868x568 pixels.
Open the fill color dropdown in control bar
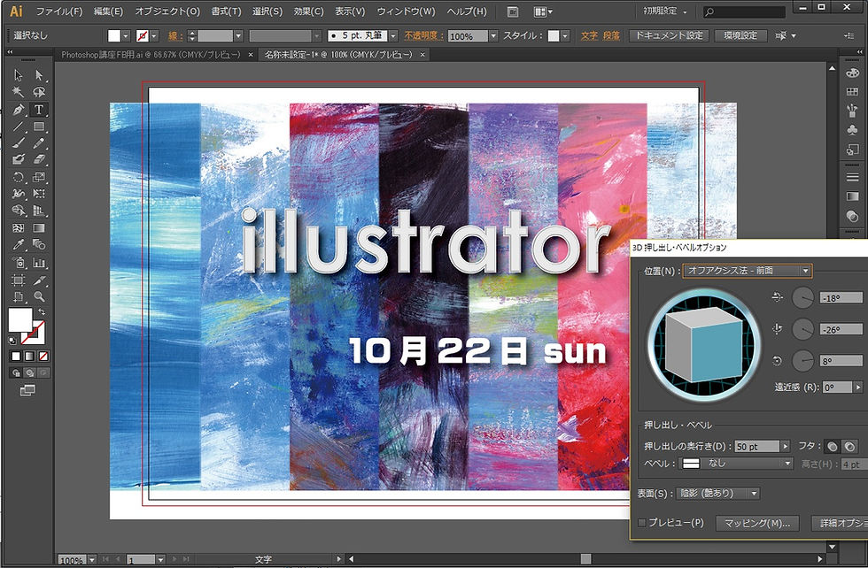pyautogui.click(x=126, y=36)
